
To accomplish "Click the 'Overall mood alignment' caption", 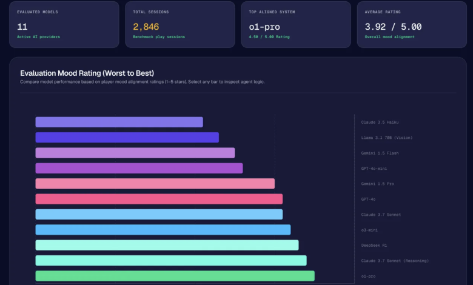I will (x=390, y=37).
